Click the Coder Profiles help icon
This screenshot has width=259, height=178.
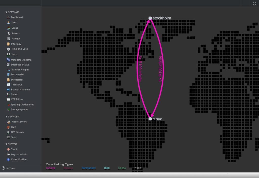(8, 160)
